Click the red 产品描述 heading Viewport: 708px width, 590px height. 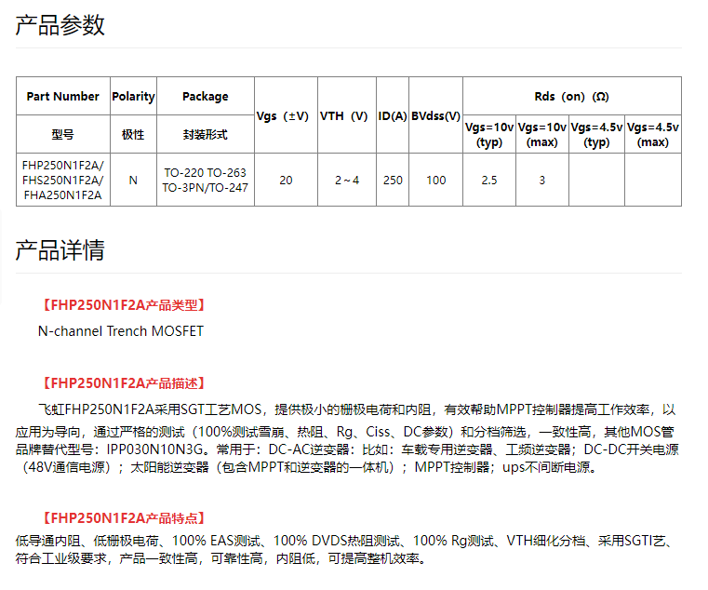[x=123, y=383]
